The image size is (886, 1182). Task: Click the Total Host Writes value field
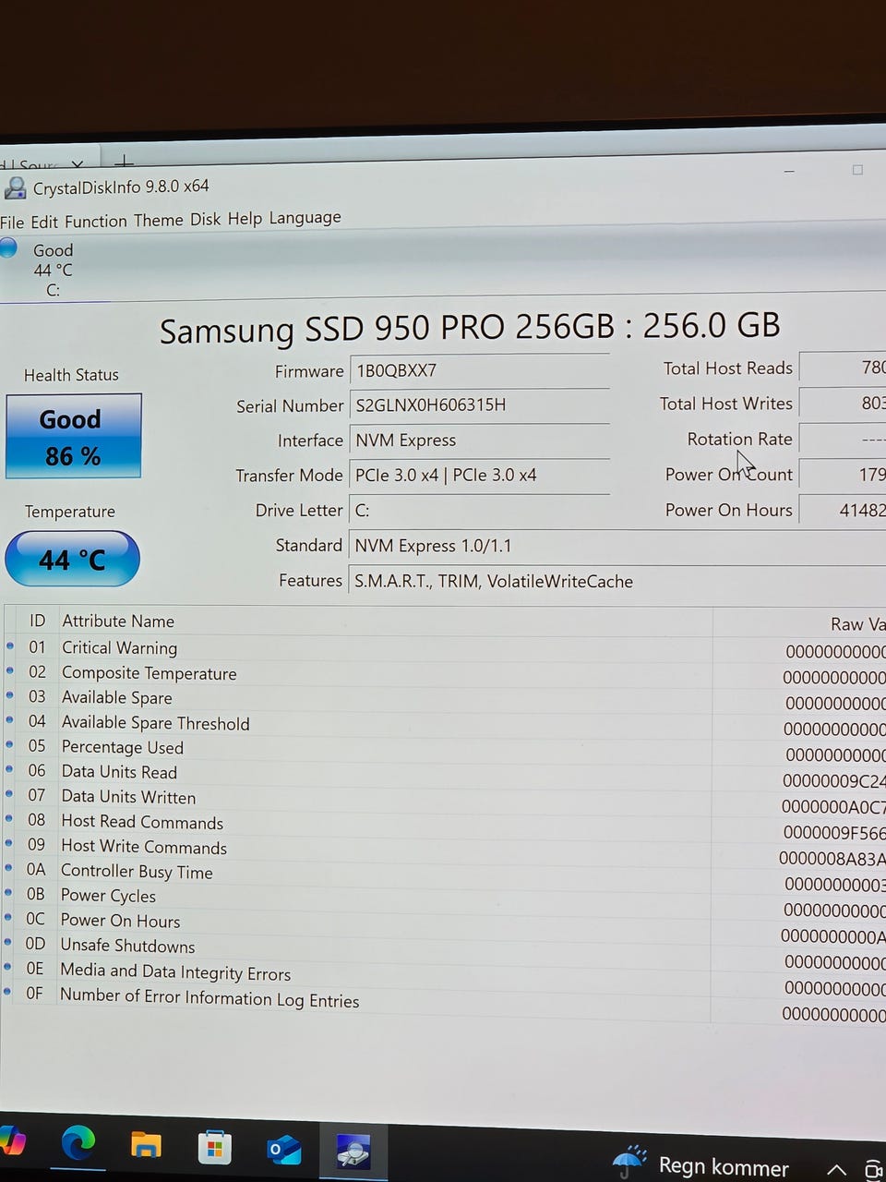coord(843,403)
